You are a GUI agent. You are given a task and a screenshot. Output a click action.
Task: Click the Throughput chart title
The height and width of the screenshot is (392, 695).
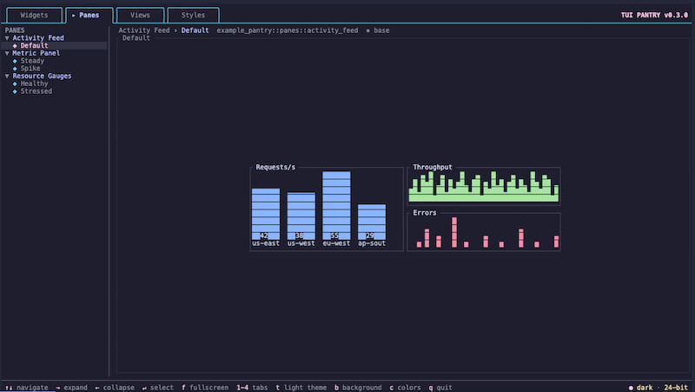point(432,167)
